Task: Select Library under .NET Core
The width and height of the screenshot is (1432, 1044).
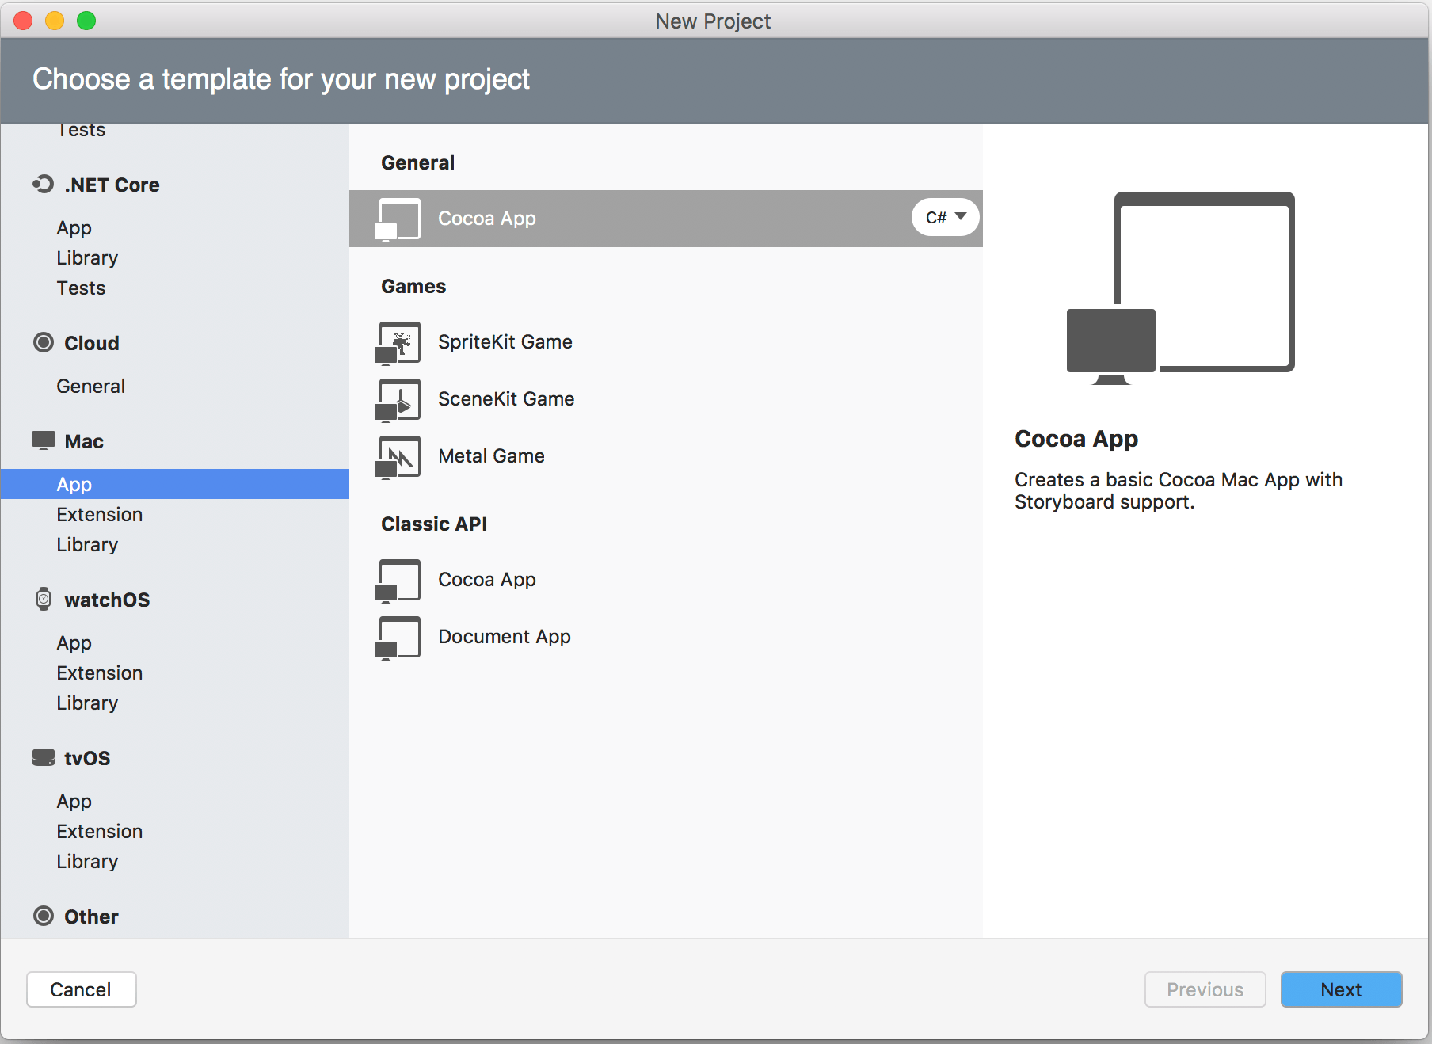Action: tap(175, 258)
